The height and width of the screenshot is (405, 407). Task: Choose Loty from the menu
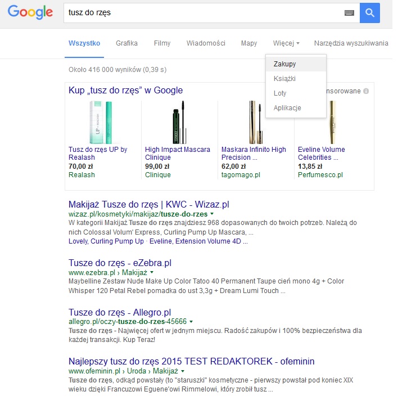point(296,93)
